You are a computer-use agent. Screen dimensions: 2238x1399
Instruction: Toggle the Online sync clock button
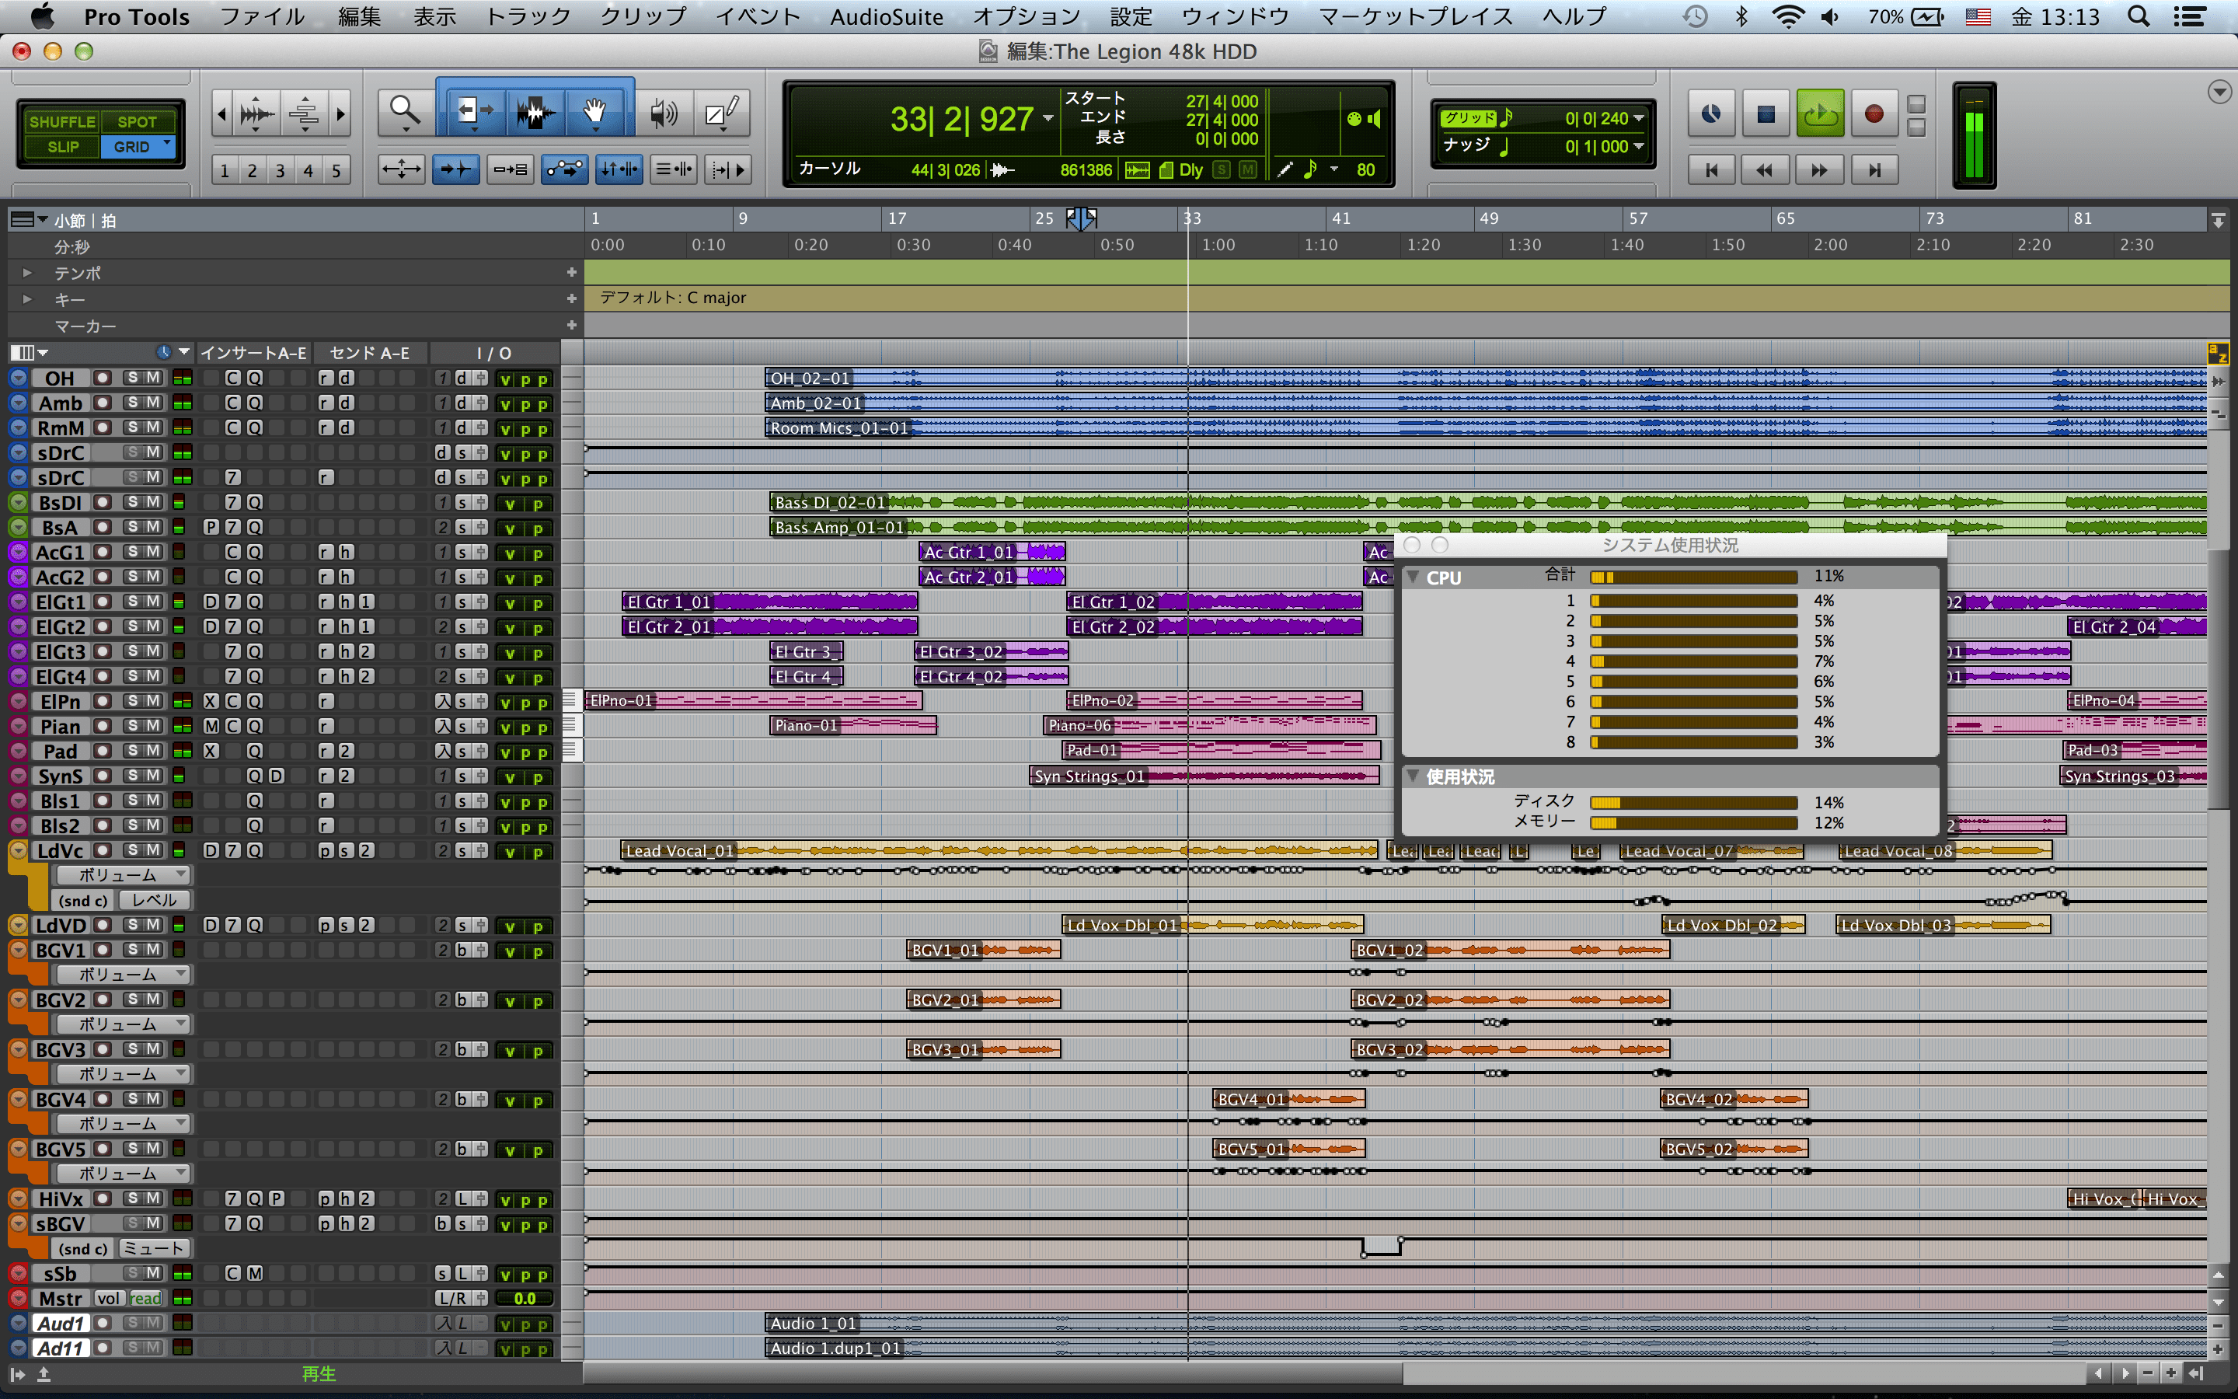(x=1712, y=113)
